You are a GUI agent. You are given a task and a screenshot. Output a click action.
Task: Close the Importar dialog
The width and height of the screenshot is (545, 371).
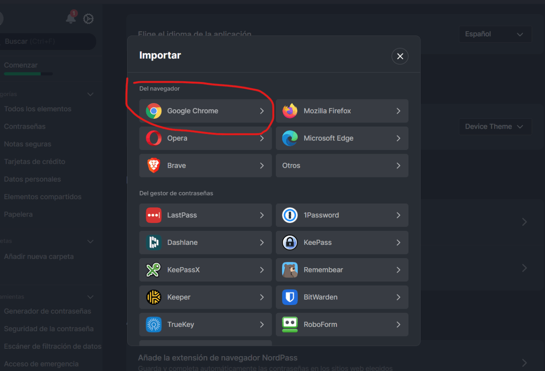pos(400,56)
